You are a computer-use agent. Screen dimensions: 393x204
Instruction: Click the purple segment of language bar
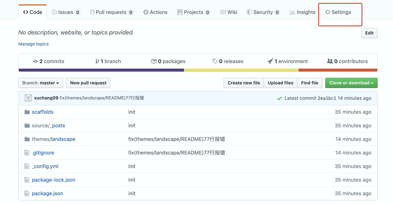(101, 70)
